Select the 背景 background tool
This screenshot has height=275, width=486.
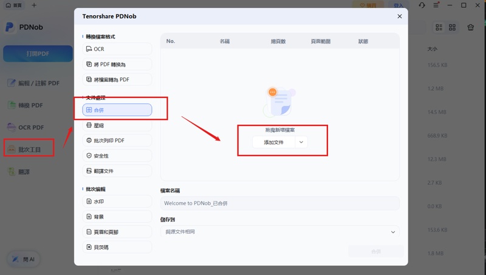click(117, 217)
